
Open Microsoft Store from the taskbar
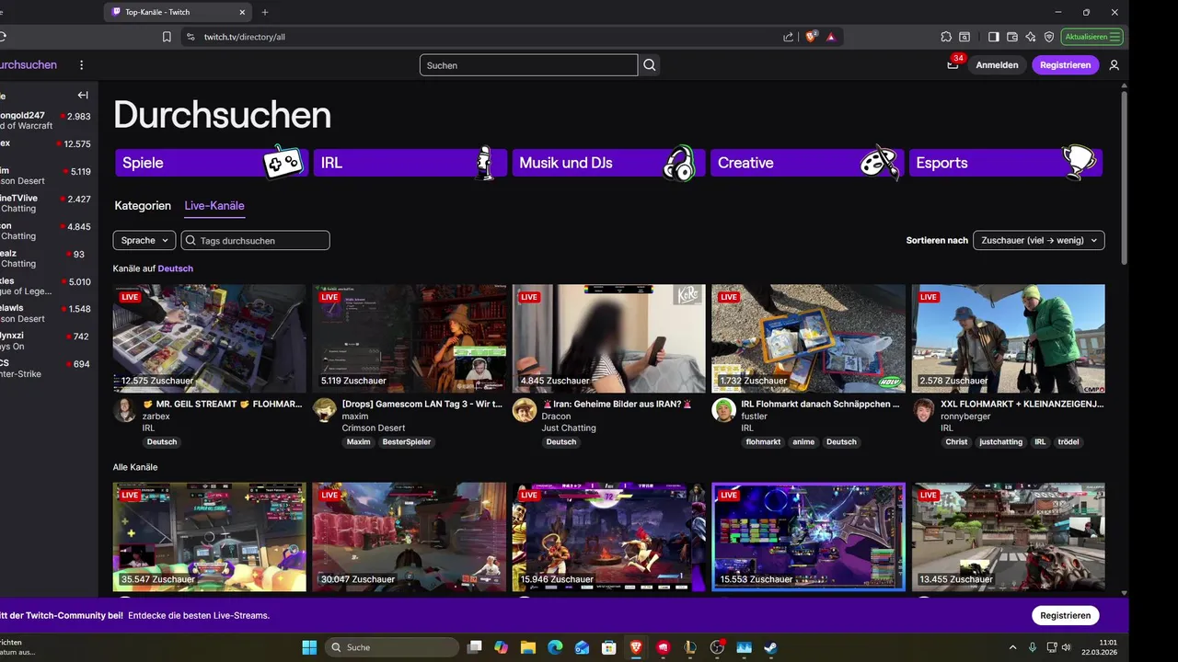coord(609,647)
